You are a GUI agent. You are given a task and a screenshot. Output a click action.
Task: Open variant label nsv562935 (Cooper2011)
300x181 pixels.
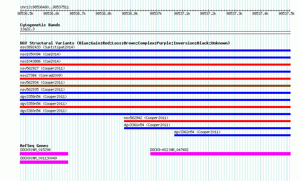[42, 89]
